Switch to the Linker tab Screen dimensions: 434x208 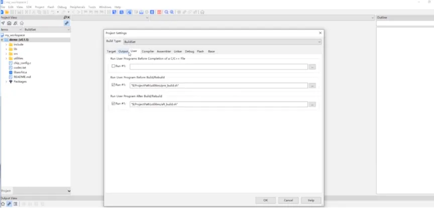[178, 52]
